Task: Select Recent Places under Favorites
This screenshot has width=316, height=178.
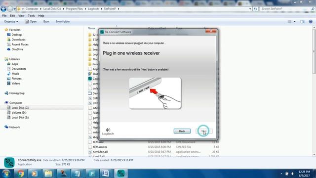Action: click(x=20, y=44)
